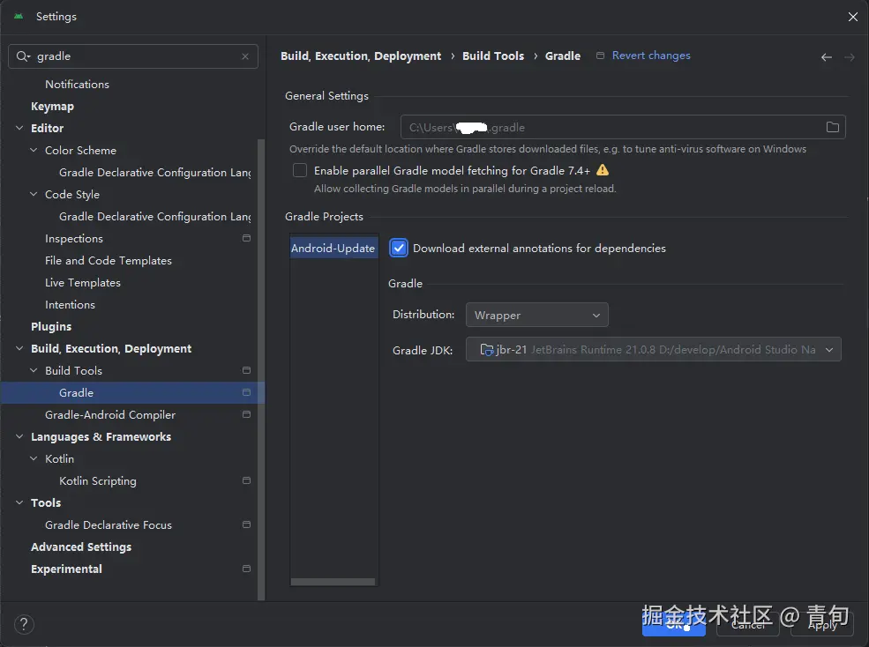Viewport: 869px width, 647px height.
Task: Click project-level icon beside Build Tools
Action: click(x=247, y=370)
